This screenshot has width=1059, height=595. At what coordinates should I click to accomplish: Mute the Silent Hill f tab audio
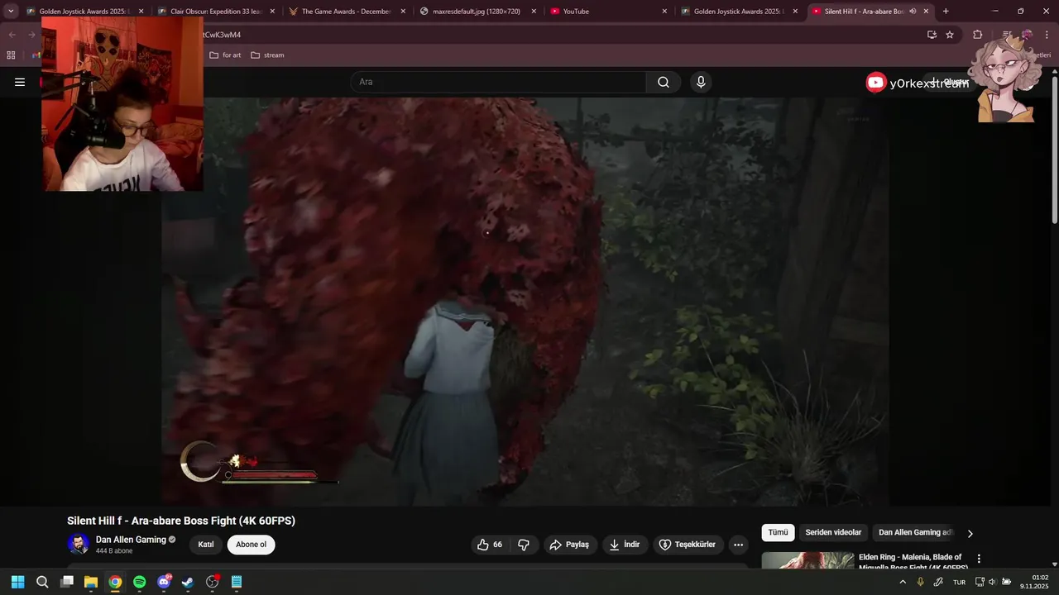(x=913, y=12)
